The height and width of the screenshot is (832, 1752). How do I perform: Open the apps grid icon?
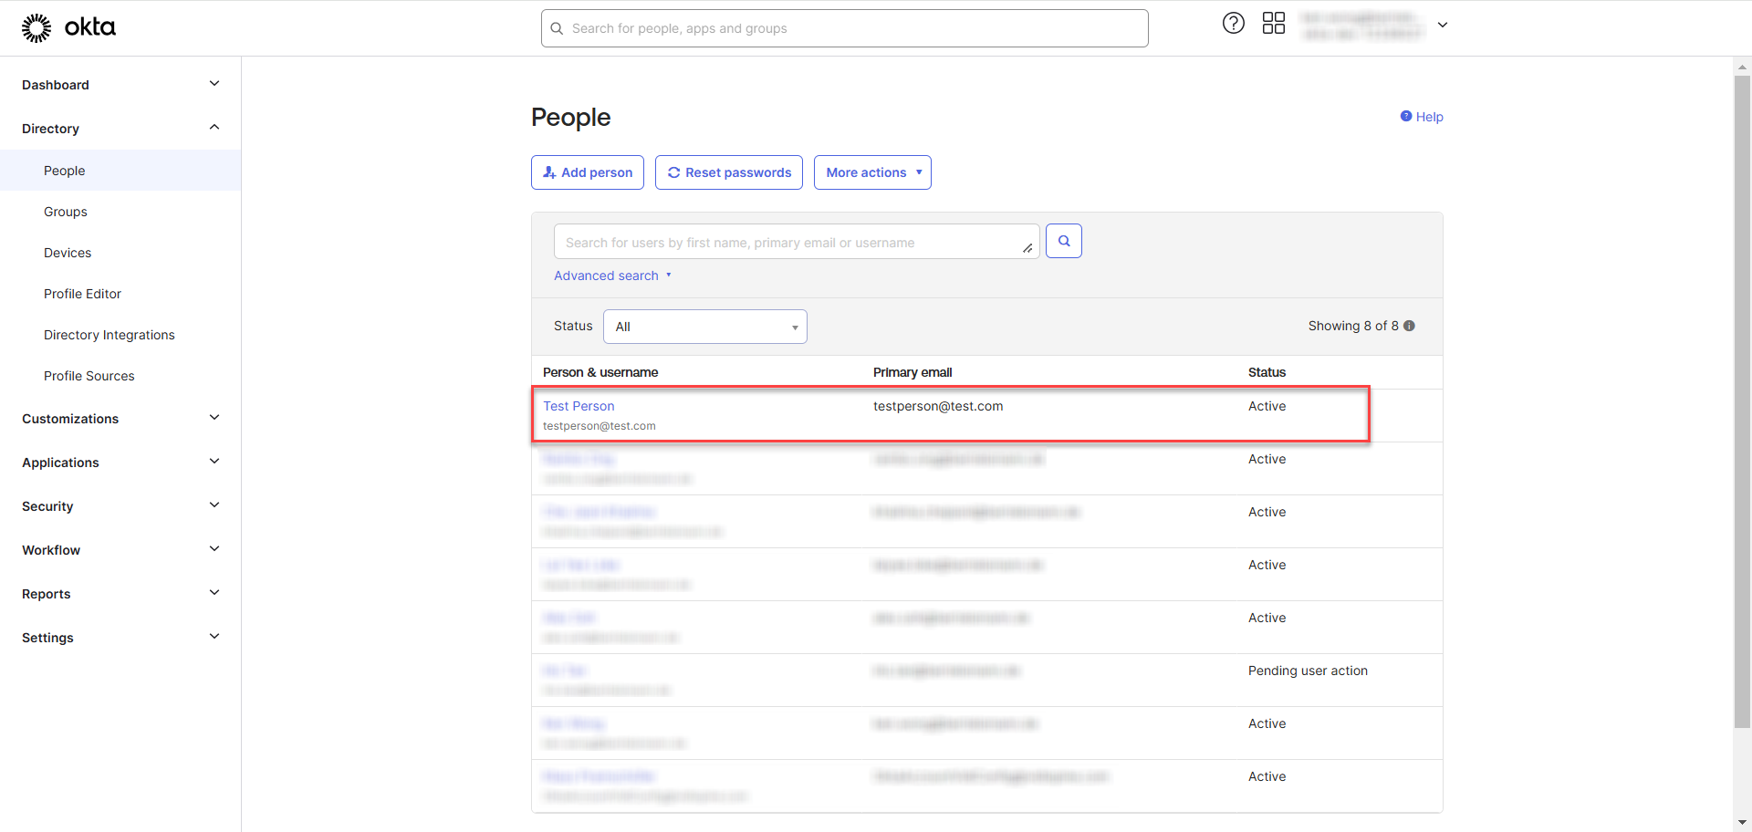(x=1273, y=24)
